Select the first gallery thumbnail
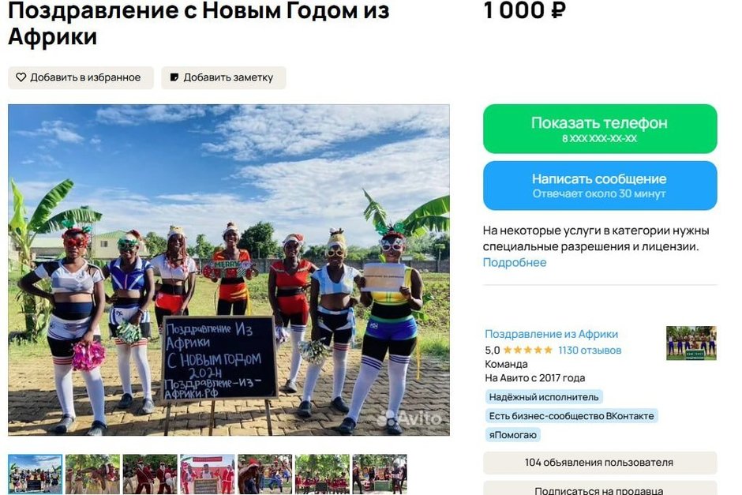 coord(35,474)
